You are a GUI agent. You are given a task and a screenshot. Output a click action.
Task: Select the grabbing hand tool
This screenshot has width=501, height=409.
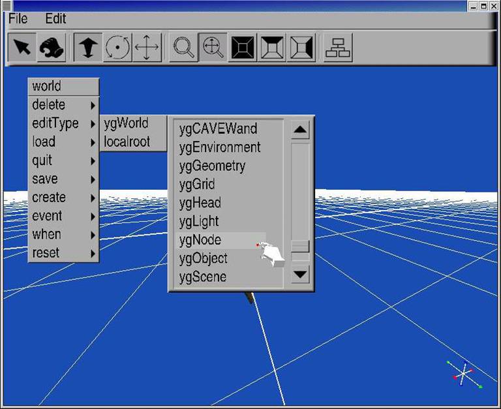point(51,47)
